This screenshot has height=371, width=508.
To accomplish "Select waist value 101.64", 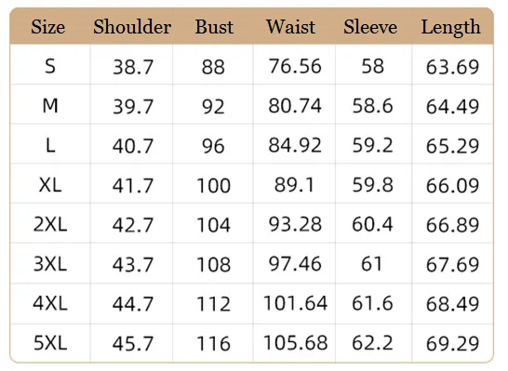I will tap(295, 304).
